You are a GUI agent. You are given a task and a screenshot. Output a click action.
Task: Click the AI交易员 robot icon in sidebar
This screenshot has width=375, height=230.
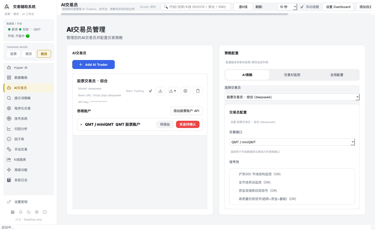(9, 88)
